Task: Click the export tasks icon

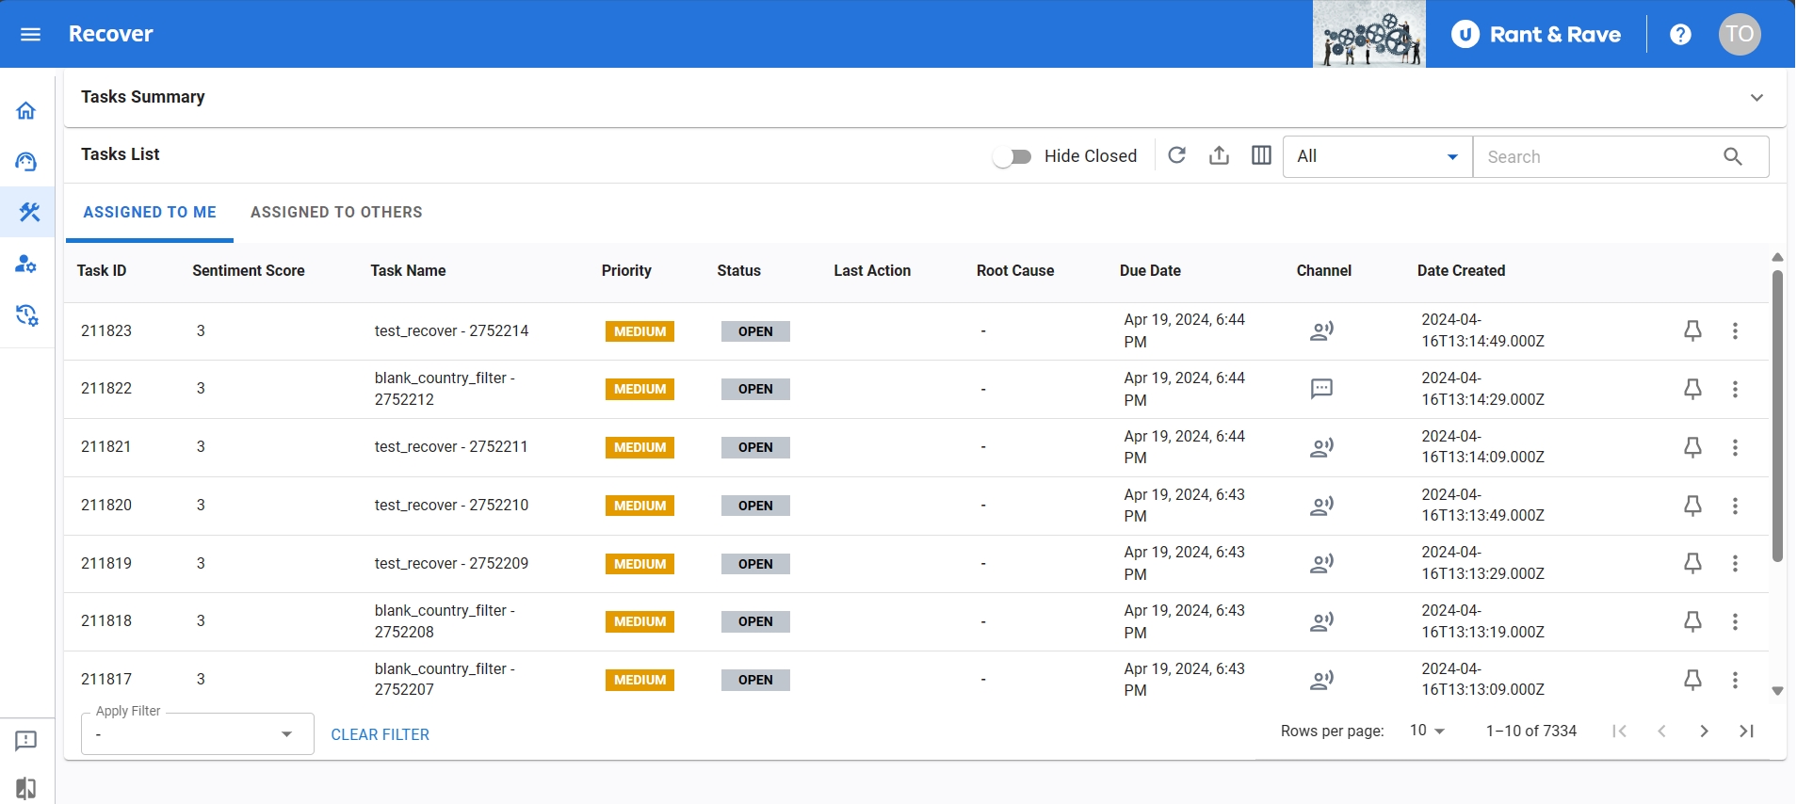Action: pyautogui.click(x=1219, y=155)
